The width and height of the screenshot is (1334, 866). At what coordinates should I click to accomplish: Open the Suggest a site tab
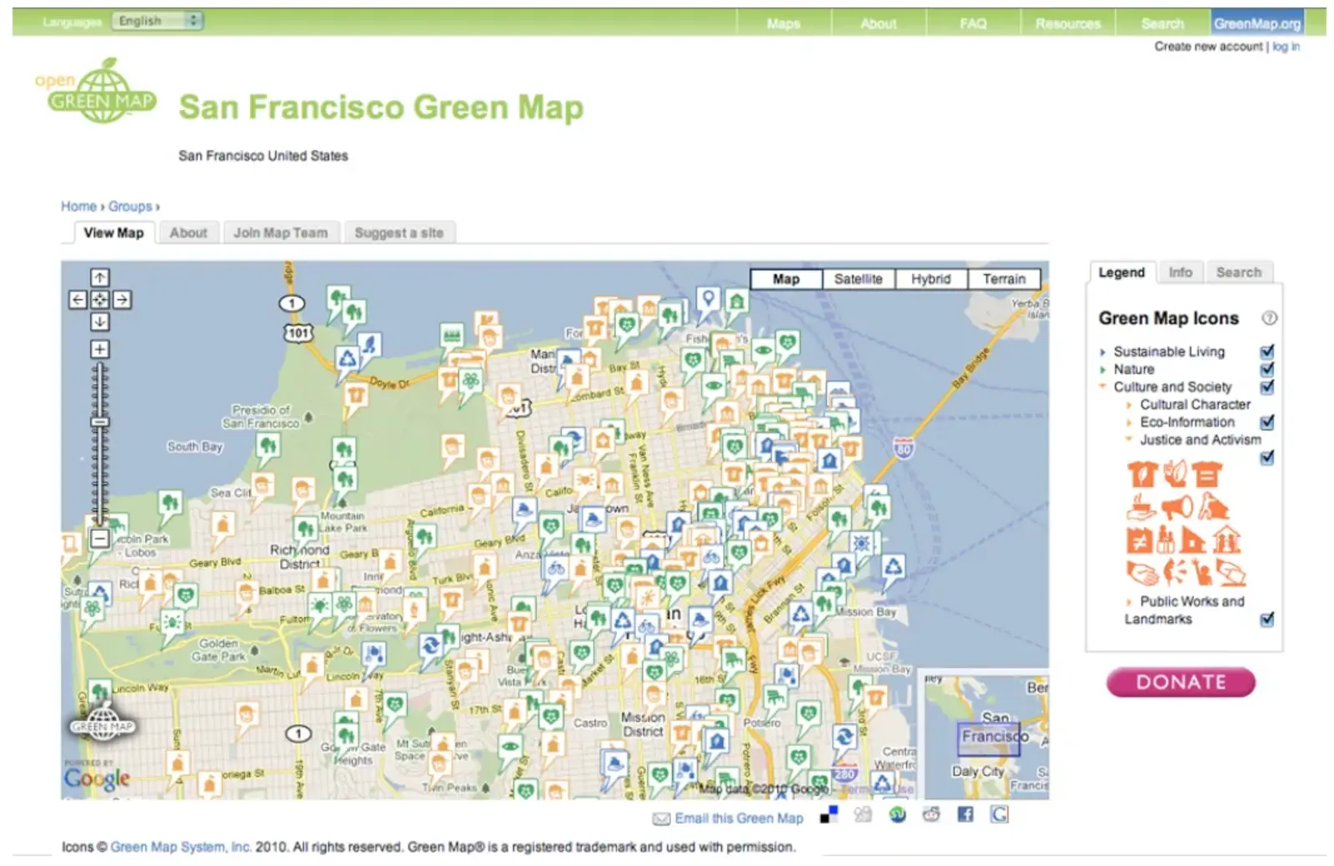point(399,233)
